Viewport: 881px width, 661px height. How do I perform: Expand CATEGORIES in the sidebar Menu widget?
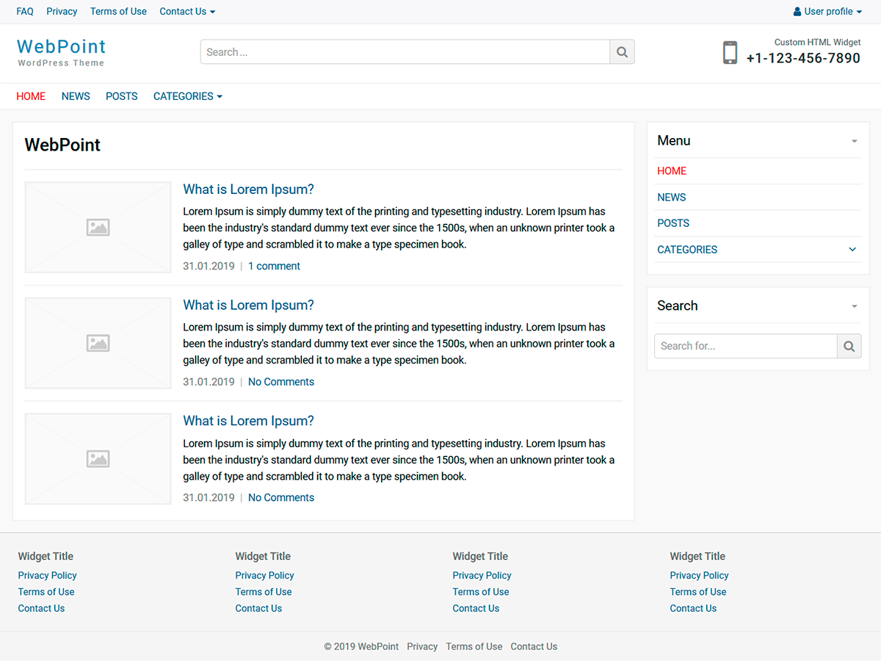click(x=852, y=250)
